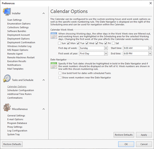Enable Show week numbers near Date Navigator
Screen dimensions: 154x149
tap(60, 77)
